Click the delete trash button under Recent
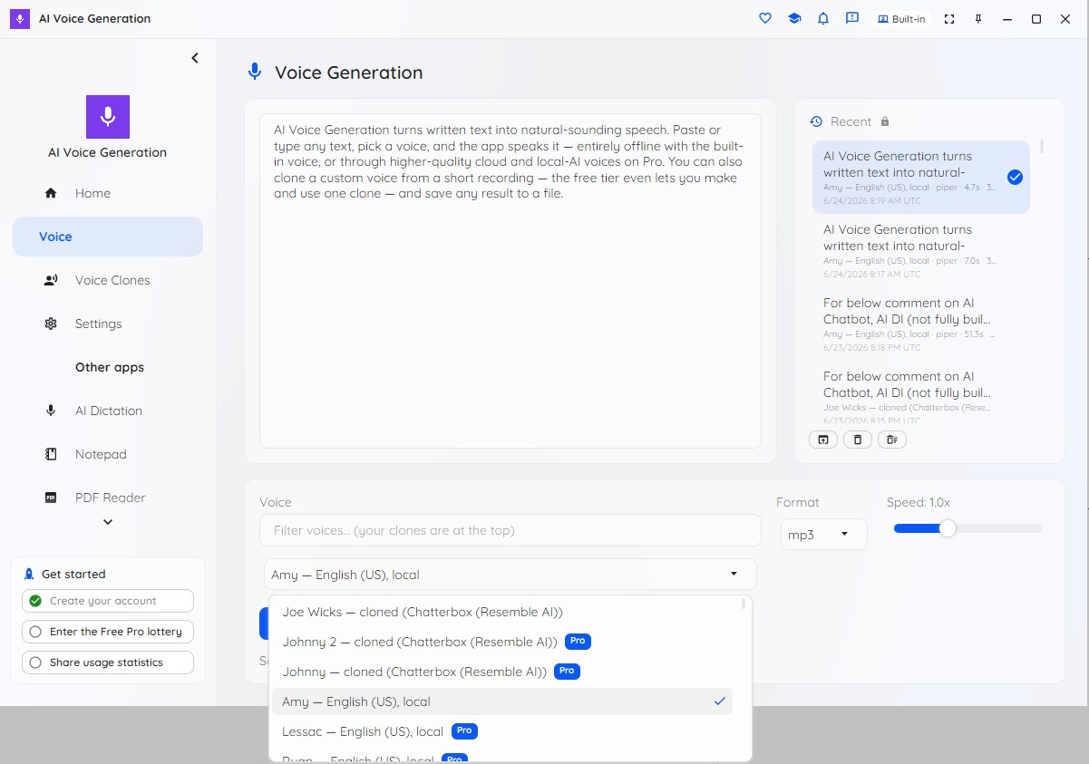 pos(857,440)
